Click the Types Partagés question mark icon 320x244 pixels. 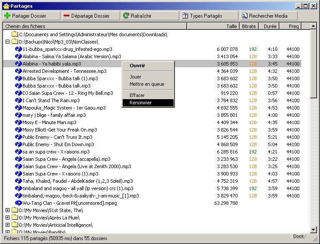(x=185, y=16)
